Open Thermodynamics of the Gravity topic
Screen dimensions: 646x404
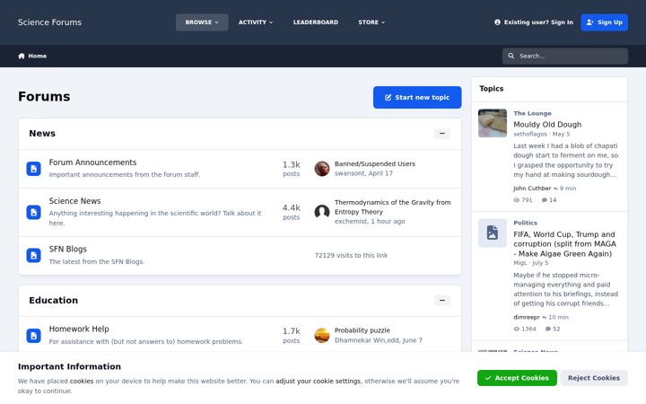coord(393,207)
